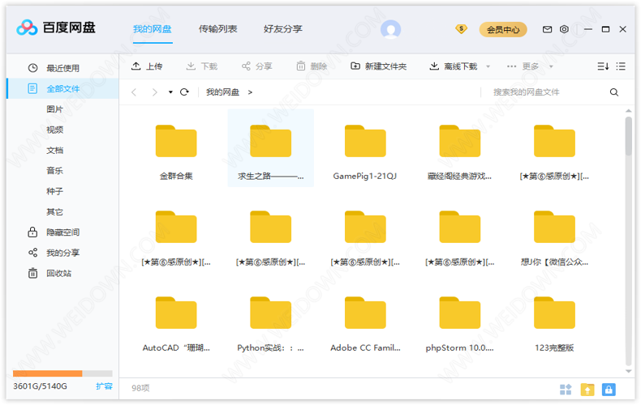
Task: Click the 搜索我的网盘文件 search field
Action: click(544, 92)
